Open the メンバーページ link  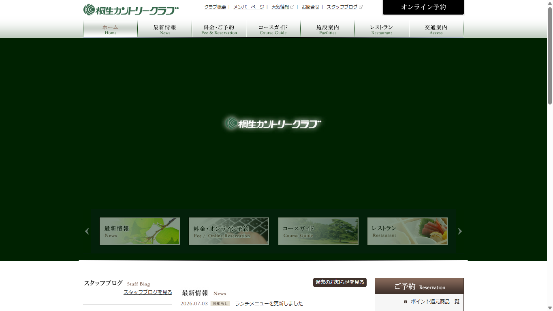249,7
